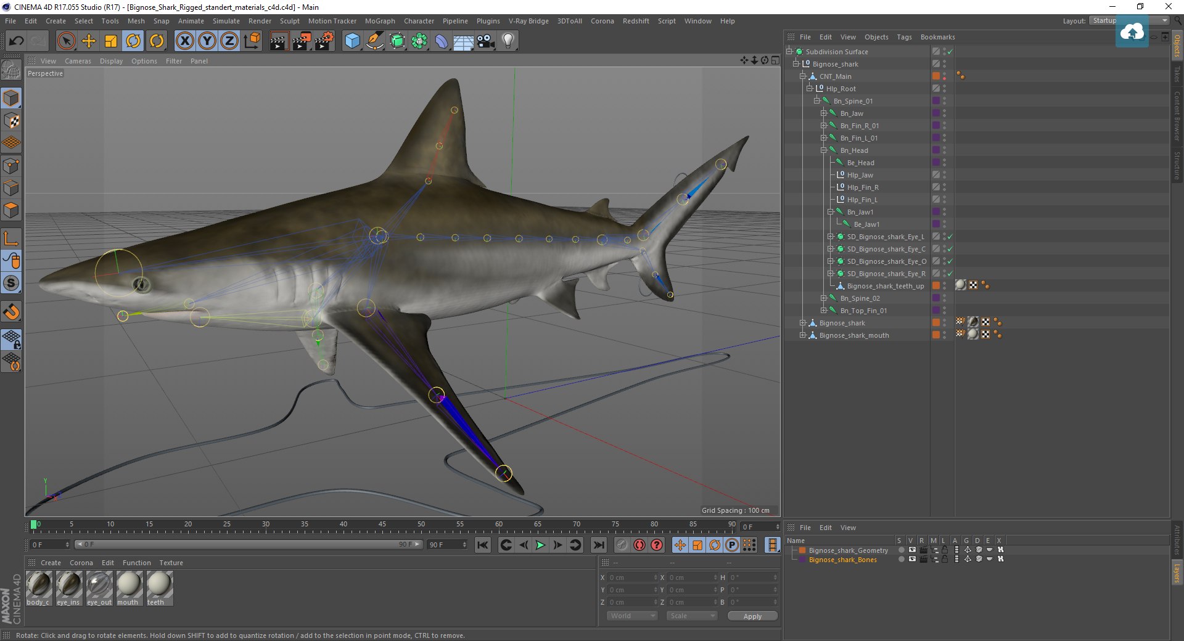The width and height of the screenshot is (1184, 641).
Task: Open the Character menu
Action: point(419,21)
